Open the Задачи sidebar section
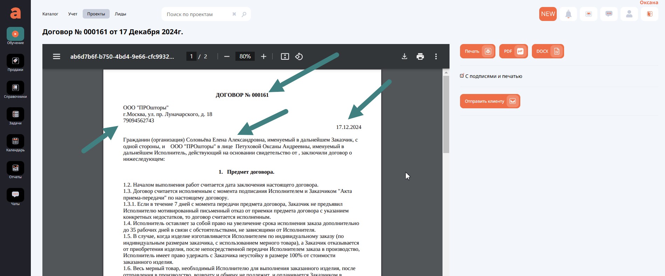The width and height of the screenshot is (665, 276). (x=15, y=115)
